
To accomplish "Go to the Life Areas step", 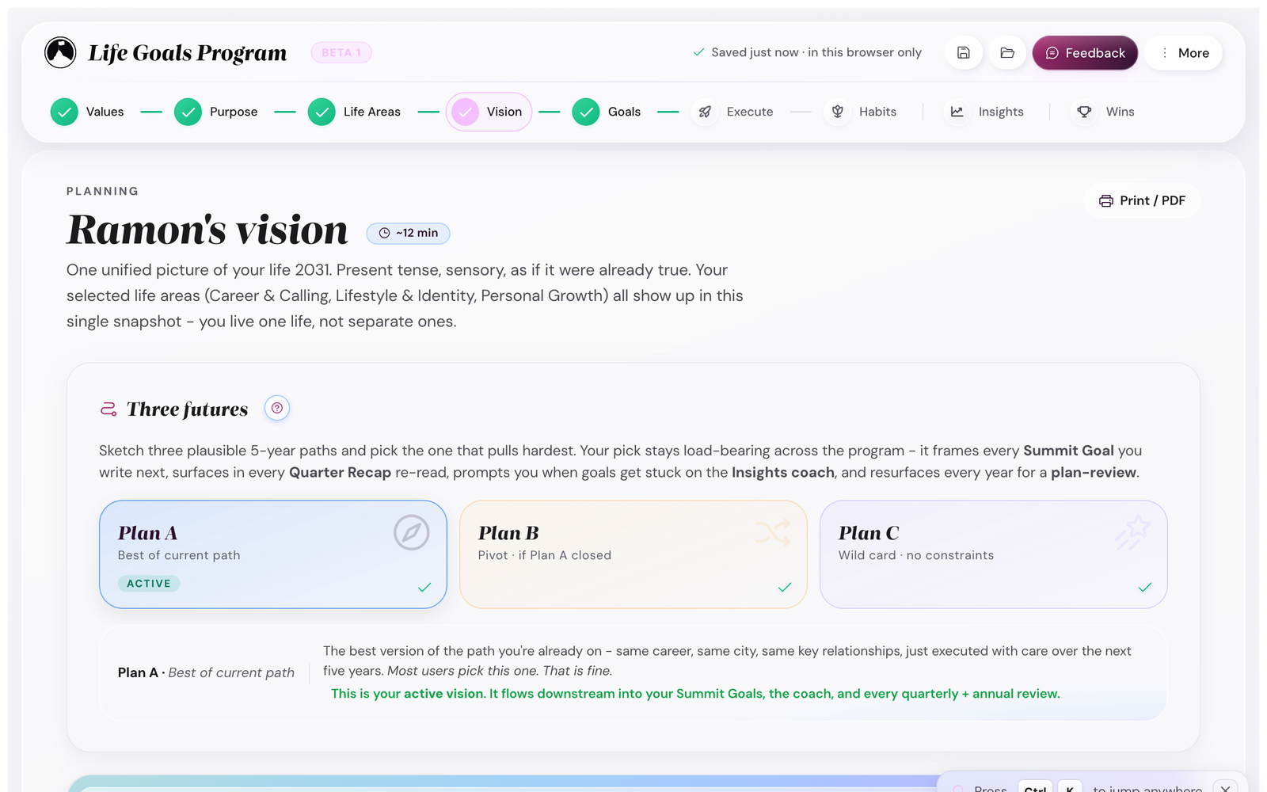I will tap(354, 112).
